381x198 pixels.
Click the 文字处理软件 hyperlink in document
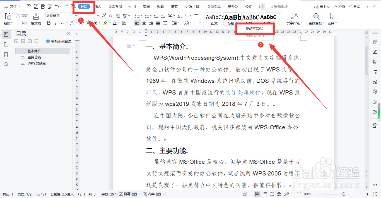pyautogui.click(x=243, y=92)
